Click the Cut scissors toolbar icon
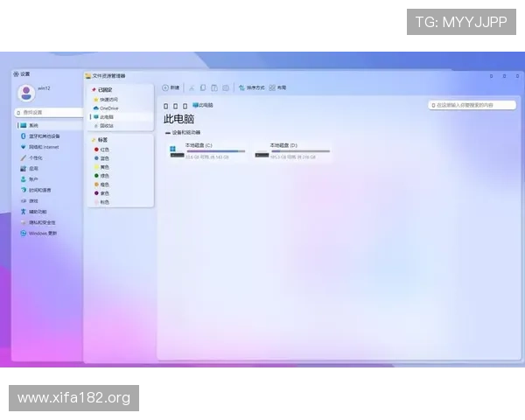The width and height of the screenshot is (525, 420). click(192, 87)
